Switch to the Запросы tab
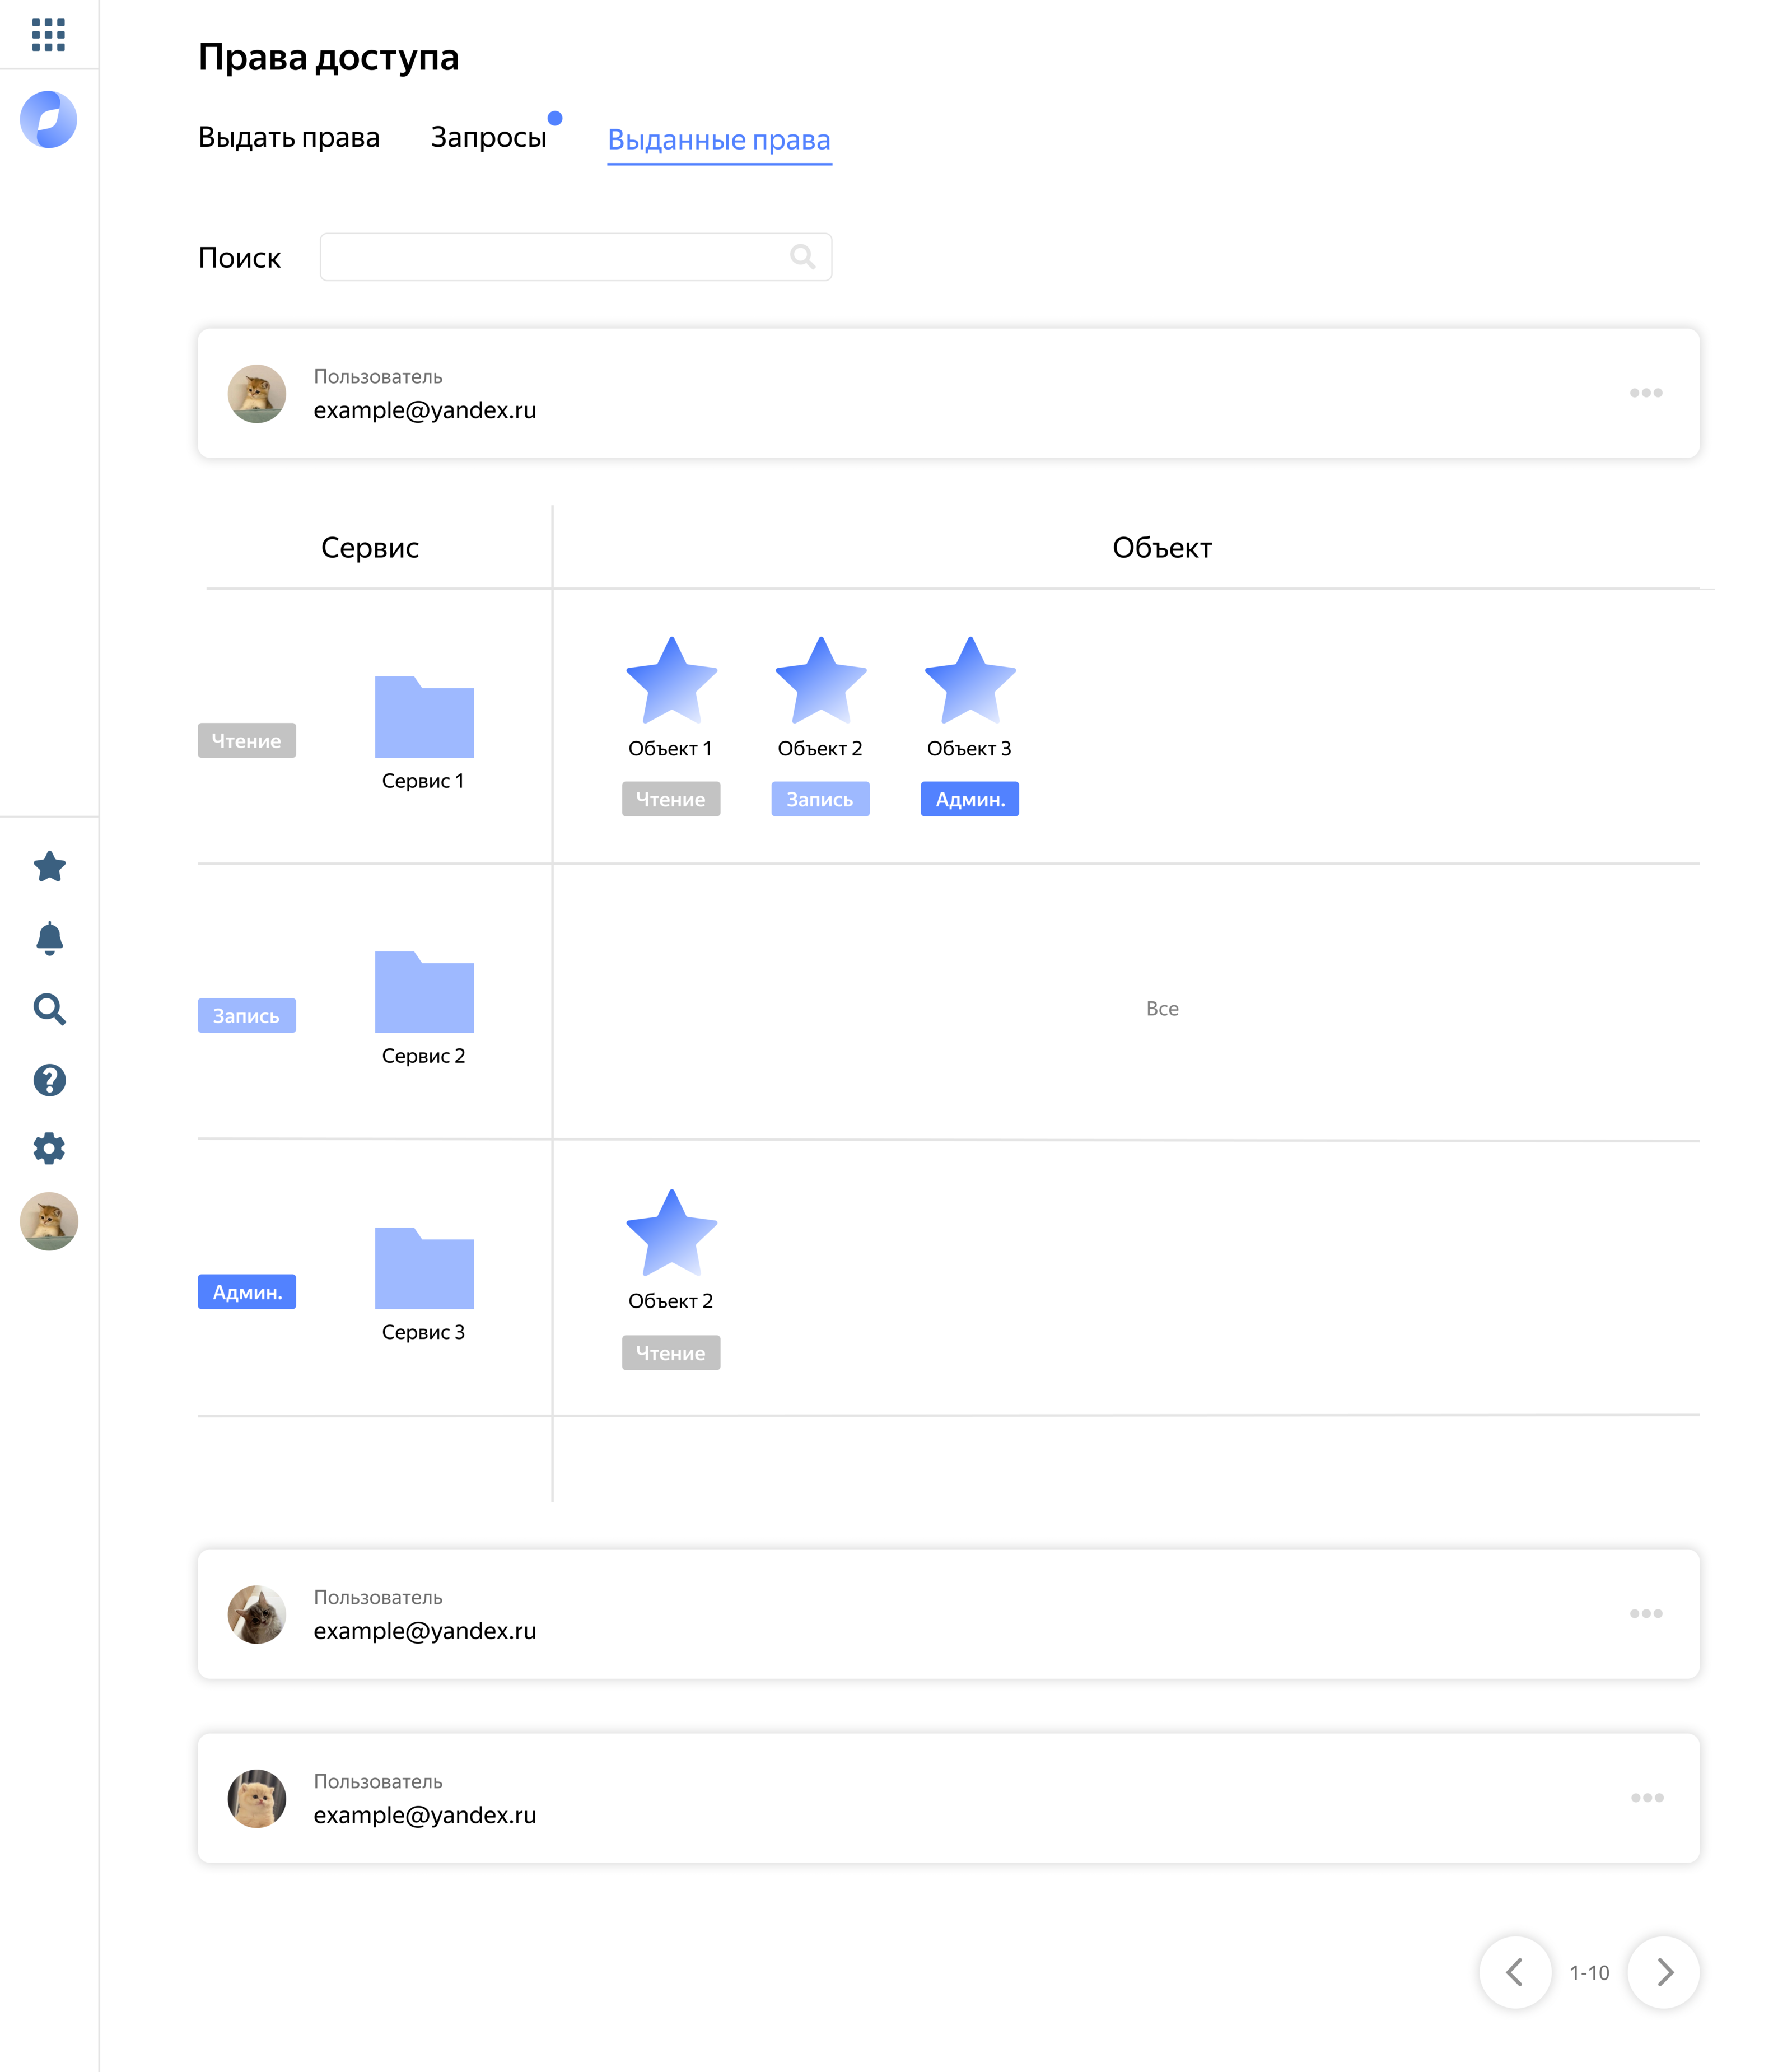This screenshot has width=1792, height=2072. click(x=488, y=137)
